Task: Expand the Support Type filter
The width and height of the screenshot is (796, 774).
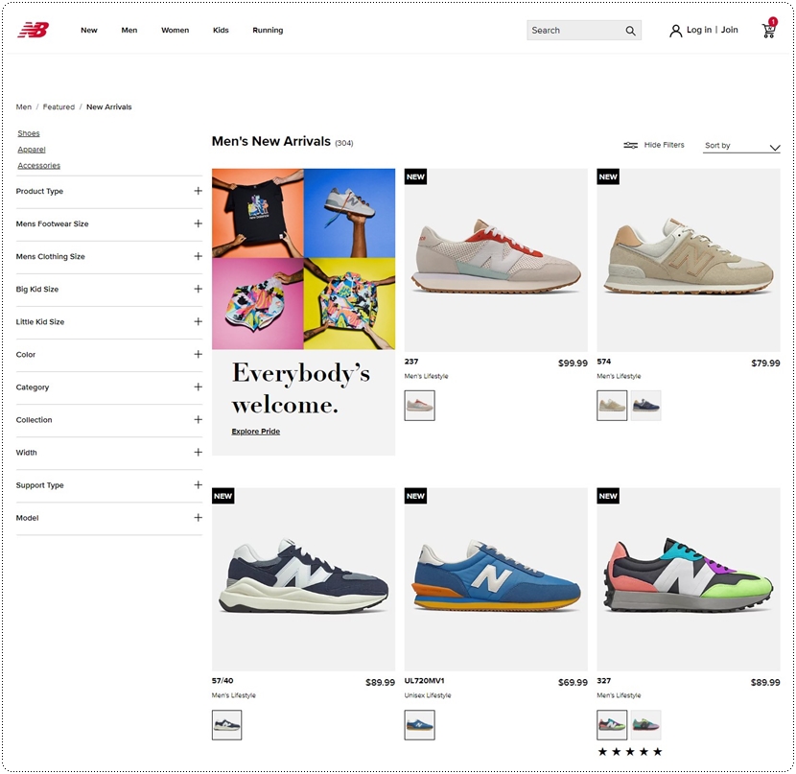Action: (x=109, y=485)
